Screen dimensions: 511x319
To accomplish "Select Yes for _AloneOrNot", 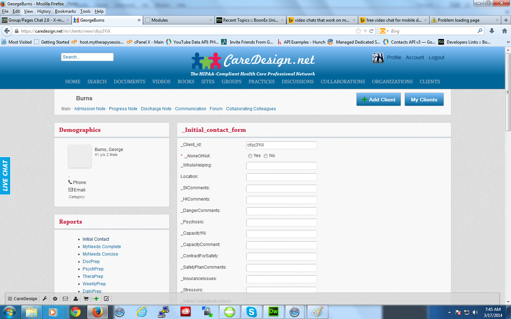I will pos(250,156).
